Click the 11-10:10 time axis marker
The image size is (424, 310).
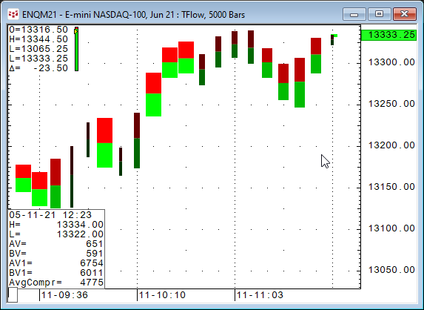coord(162,295)
